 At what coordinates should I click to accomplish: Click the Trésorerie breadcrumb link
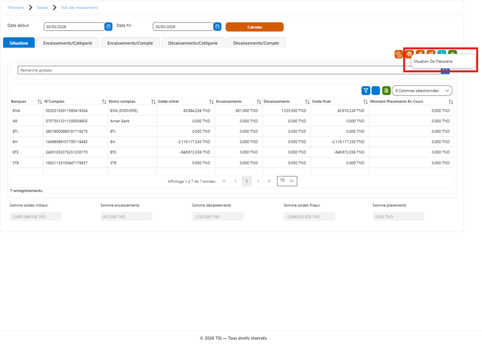(16, 8)
